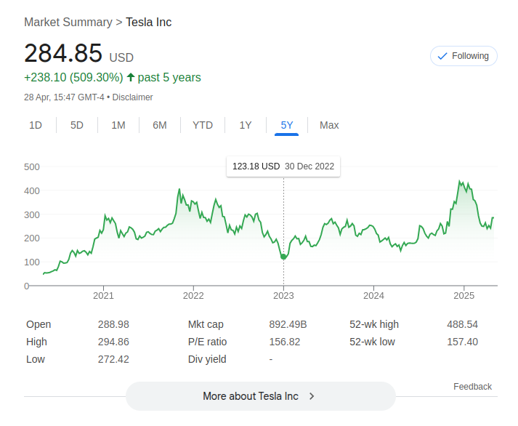Click the 2021 x-axis label
Viewport: 518px width, 426px height.
coord(103,295)
